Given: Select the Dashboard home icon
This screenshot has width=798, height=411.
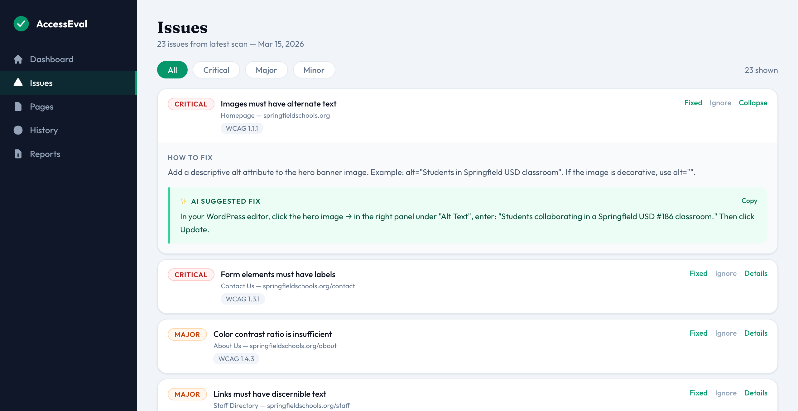Looking at the screenshot, I should coord(18,59).
